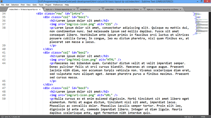Close the active index.html tab

click(40, 9)
